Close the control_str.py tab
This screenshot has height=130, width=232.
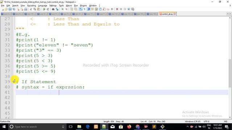click(x=175, y=14)
